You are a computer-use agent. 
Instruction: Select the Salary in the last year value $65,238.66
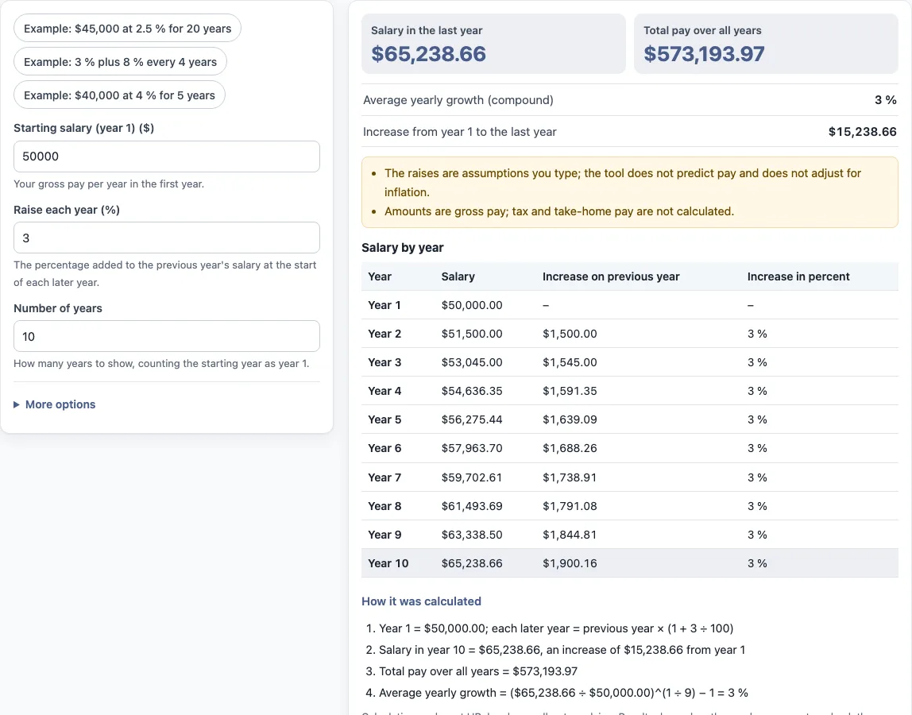pyautogui.click(x=429, y=54)
